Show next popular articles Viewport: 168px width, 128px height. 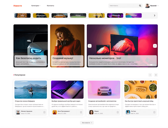click(x=156, y=75)
